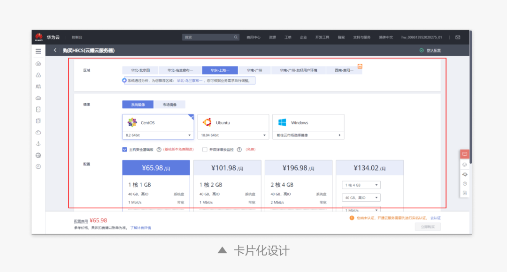Click the question mark floating icon

[465, 184]
